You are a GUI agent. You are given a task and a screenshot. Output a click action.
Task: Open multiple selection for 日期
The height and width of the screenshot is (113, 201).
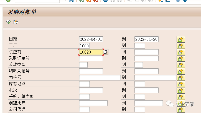pyautogui.click(x=181, y=39)
